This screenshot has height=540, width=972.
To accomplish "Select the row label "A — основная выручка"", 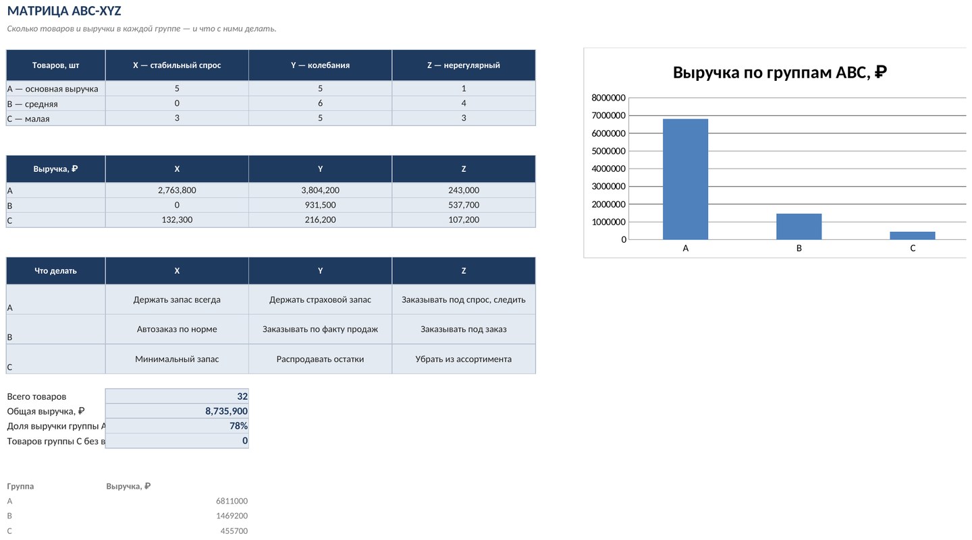I will point(56,88).
